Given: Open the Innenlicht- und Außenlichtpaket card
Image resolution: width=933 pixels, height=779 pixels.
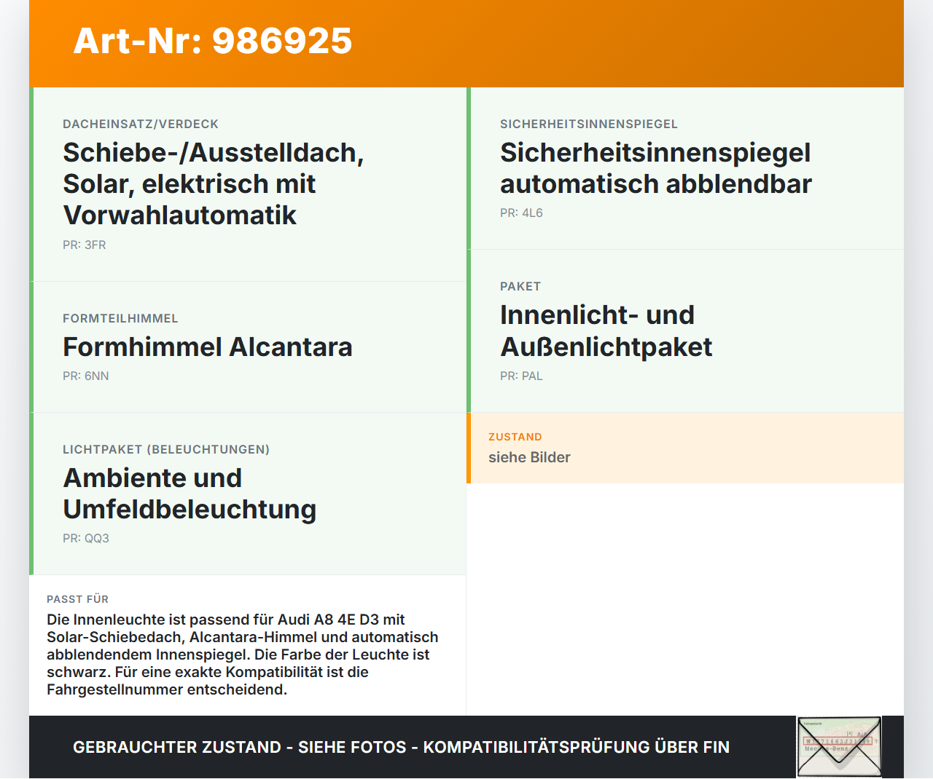Looking at the screenshot, I should point(606,331).
